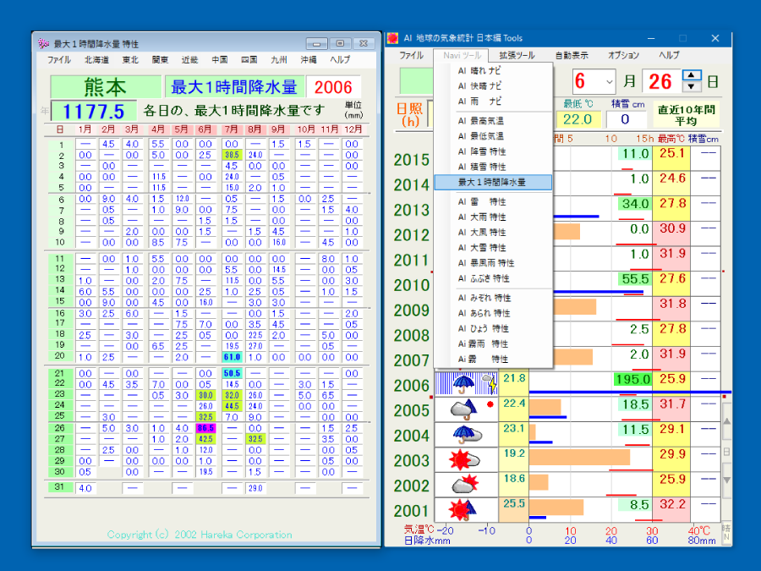Choose AI 雨 ナビ menu entry
761x571 pixels.
coord(479,102)
